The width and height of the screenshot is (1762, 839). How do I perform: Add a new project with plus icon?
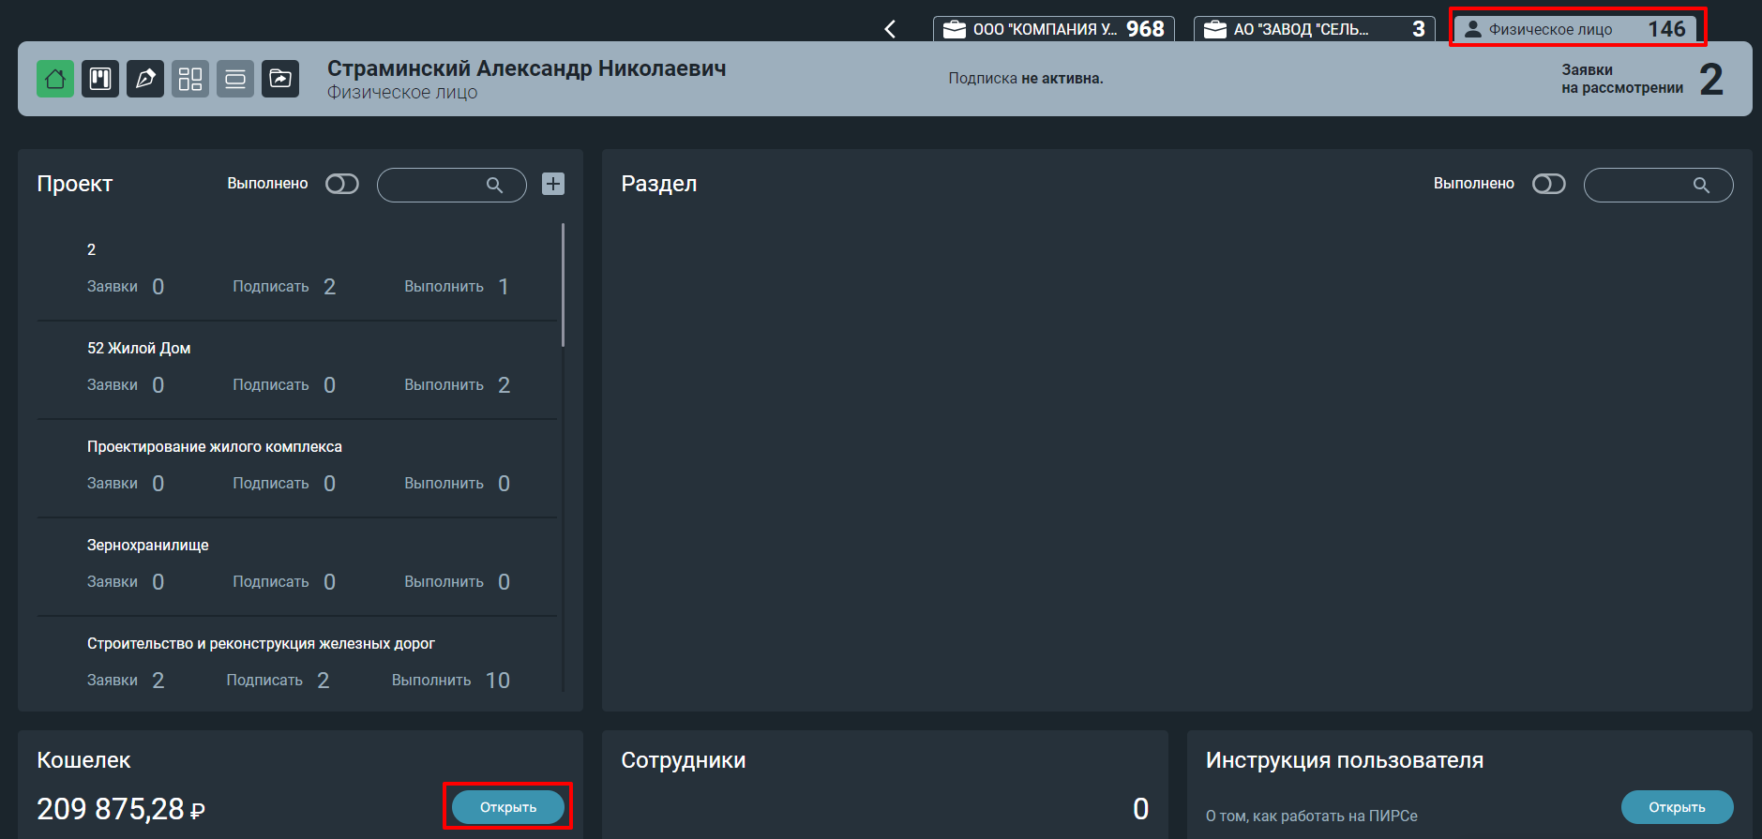(553, 184)
